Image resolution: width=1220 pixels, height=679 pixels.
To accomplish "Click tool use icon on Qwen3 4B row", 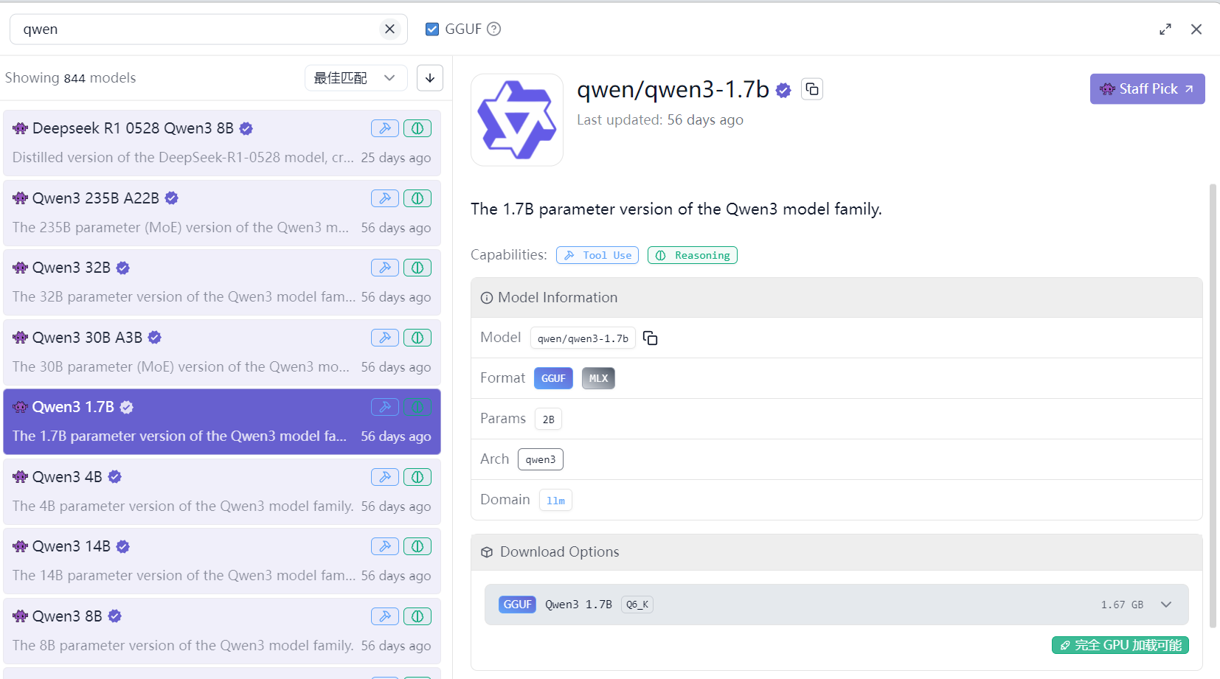I will coord(385,477).
